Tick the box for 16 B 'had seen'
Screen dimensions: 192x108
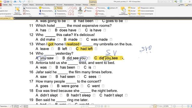[x=79, y=77]
